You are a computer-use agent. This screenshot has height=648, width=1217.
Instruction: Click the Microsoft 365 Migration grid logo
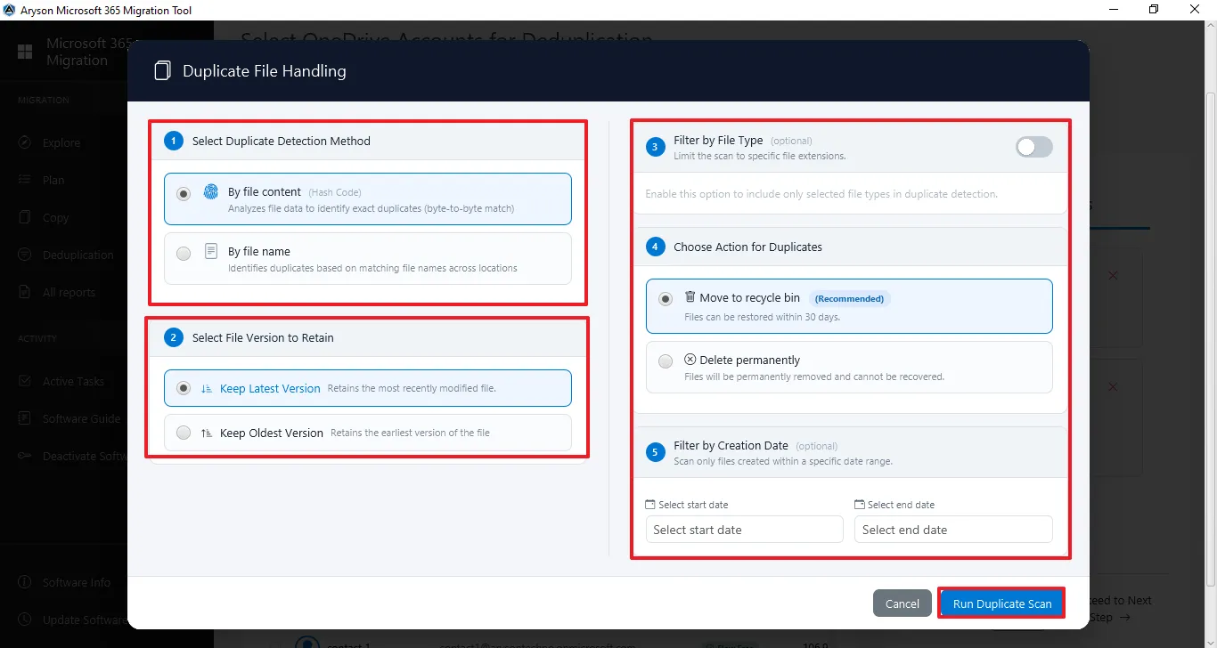click(25, 52)
